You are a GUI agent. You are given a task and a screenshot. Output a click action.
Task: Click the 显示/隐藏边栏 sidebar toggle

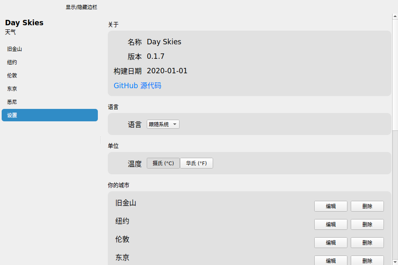tap(81, 7)
